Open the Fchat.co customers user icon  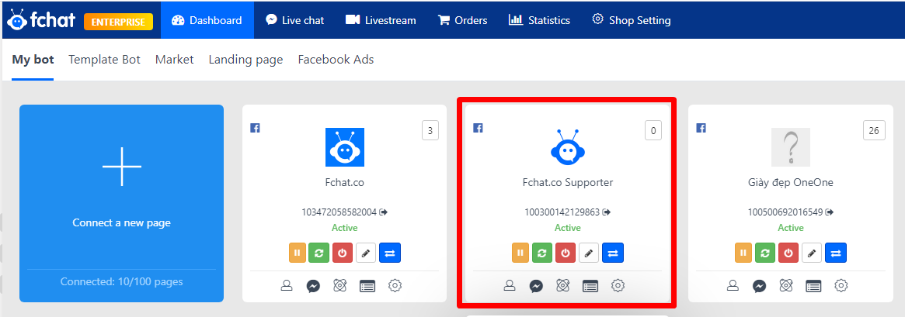[287, 285]
